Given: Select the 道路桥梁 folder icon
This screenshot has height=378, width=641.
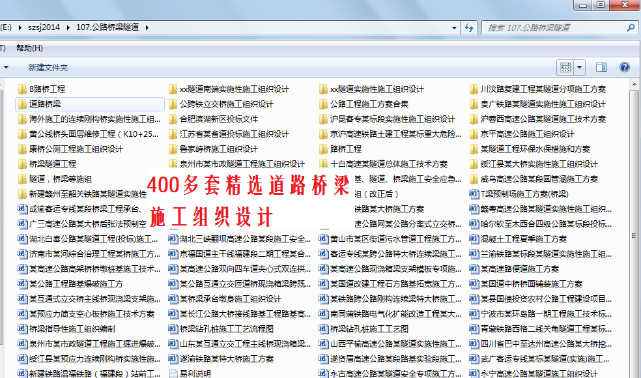Looking at the screenshot, I should 22,104.
